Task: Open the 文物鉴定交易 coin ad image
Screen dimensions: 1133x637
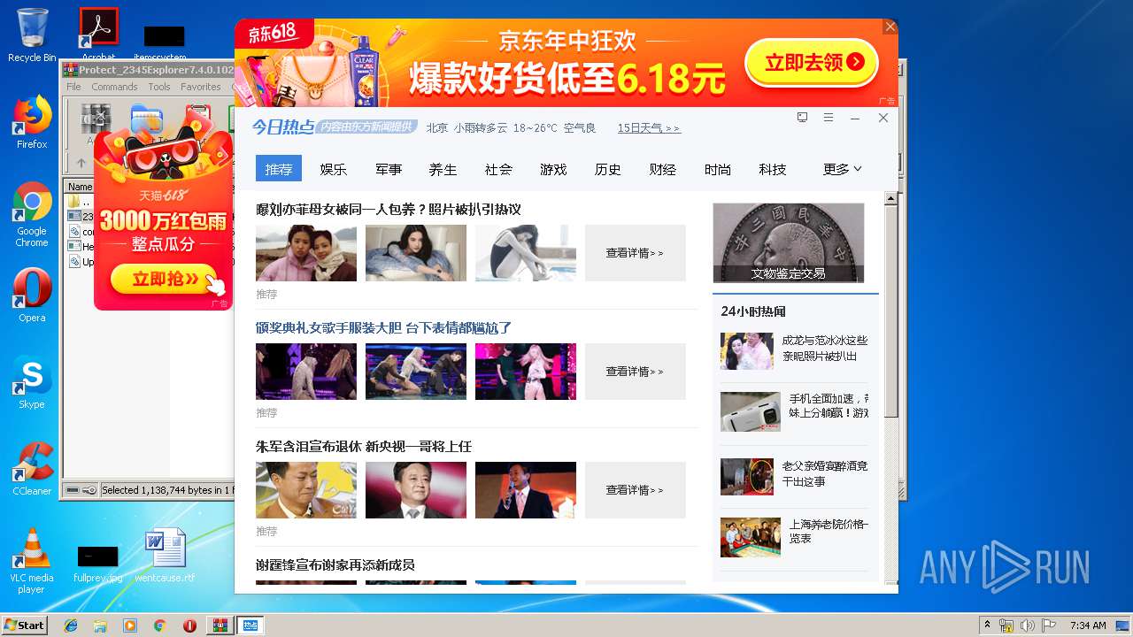Action: [x=789, y=243]
